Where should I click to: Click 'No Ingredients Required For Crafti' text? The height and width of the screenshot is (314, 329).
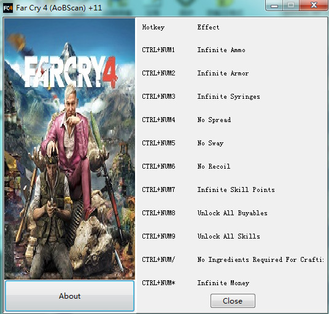tap(260, 259)
